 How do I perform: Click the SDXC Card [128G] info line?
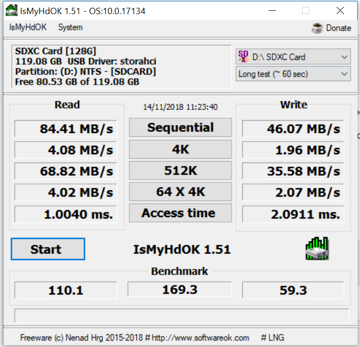[x=55, y=51]
